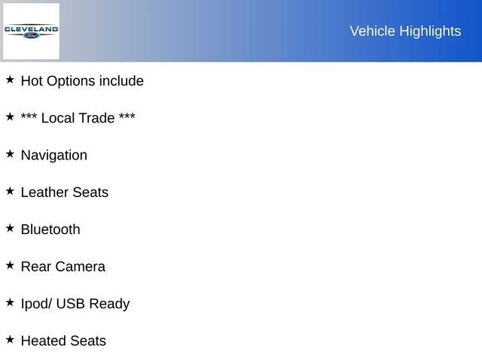
Task: Open the Navigation highlight item
Action: coord(54,155)
